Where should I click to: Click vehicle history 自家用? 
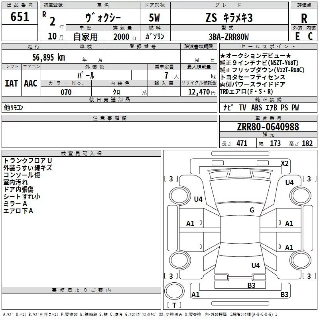[x=86, y=37]
